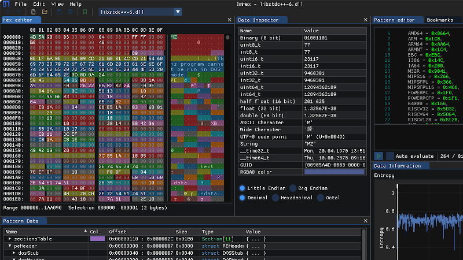Close the Data Inspector panel
The image size is (463, 260).
pyautogui.click(x=365, y=20)
